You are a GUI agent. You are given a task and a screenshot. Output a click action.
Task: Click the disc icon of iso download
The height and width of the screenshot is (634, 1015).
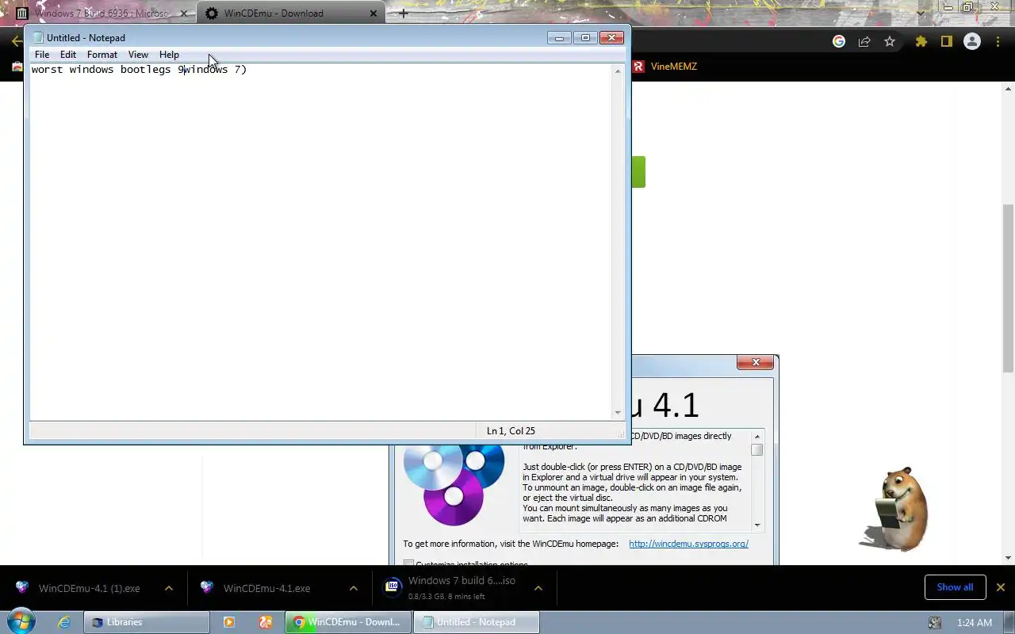pyautogui.click(x=392, y=587)
